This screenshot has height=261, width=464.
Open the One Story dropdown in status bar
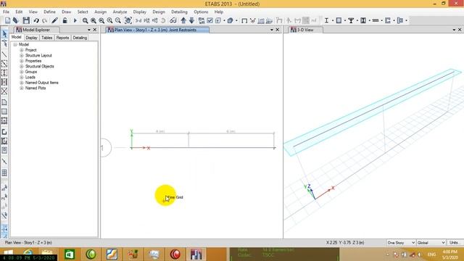point(401,243)
